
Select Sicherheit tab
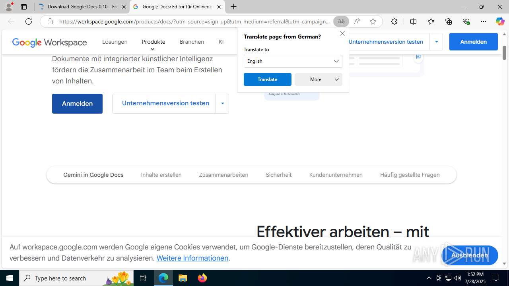[278, 175]
